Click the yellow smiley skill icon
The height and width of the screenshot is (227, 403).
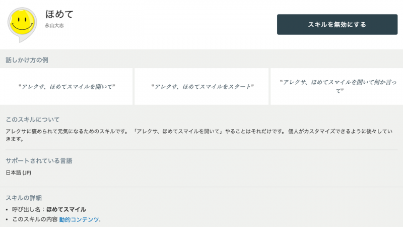(22, 25)
